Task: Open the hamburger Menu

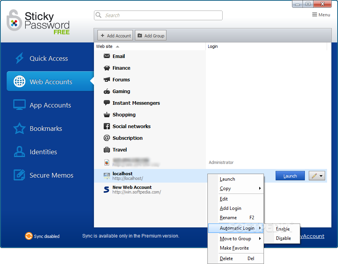Action: click(321, 15)
